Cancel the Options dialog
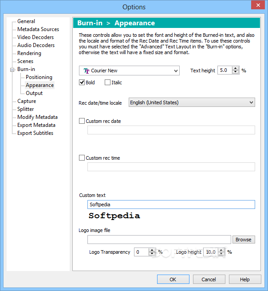The height and width of the screenshot is (291, 268). (209, 279)
